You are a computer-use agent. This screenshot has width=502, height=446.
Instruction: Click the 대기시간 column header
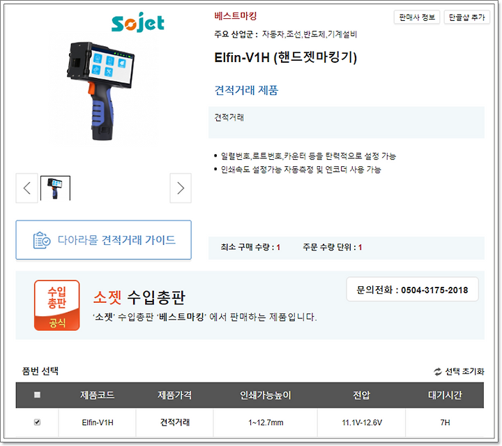pos(445,395)
